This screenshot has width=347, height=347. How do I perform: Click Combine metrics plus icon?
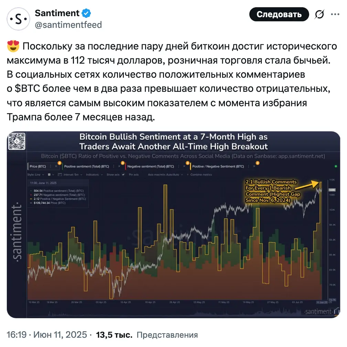pos(188,175)
